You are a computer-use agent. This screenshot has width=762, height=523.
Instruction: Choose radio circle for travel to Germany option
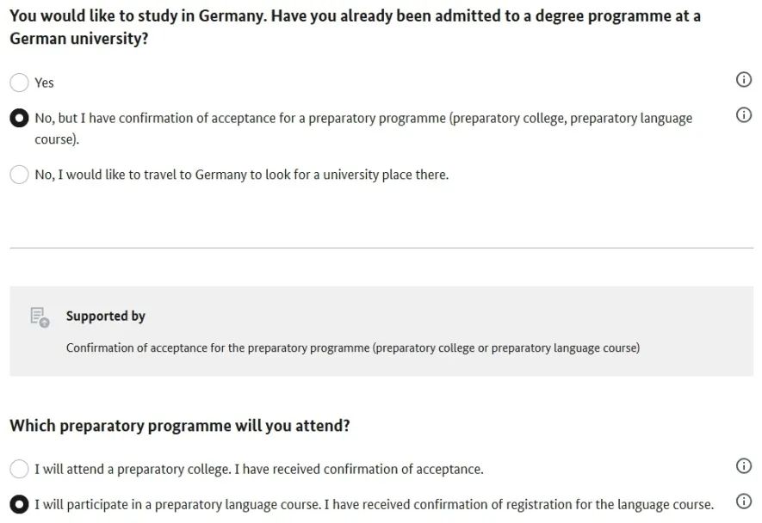[x=19, y=175]
